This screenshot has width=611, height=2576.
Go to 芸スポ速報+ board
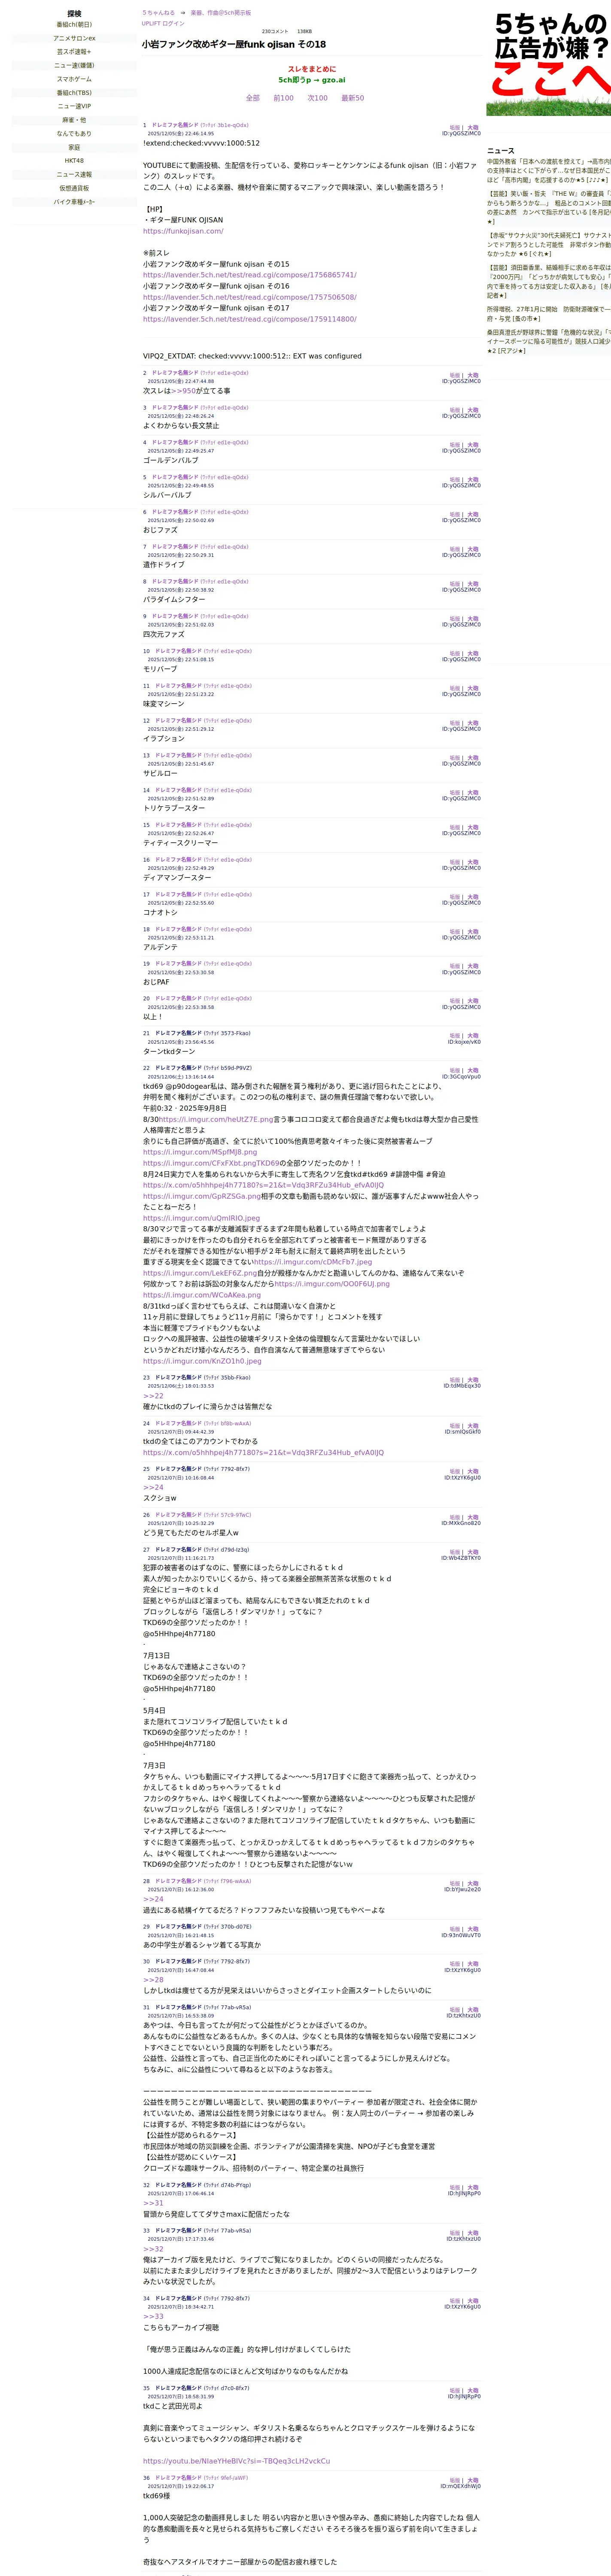point(74,52)
